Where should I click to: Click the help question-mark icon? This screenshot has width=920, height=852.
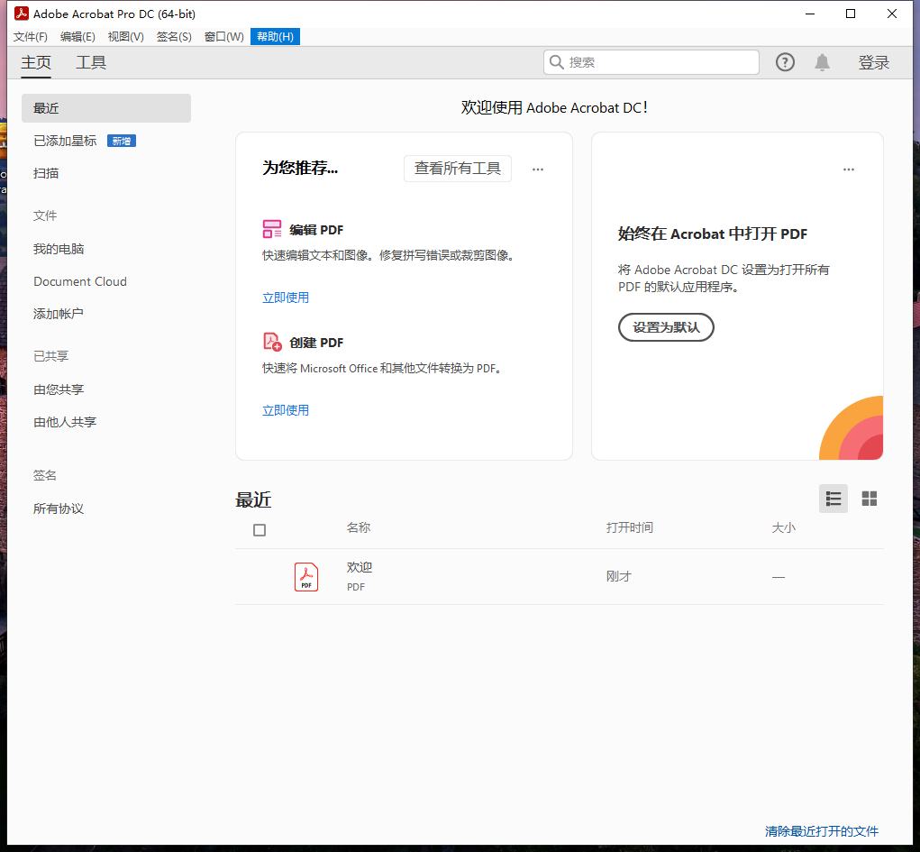click(x=784, y=61)
